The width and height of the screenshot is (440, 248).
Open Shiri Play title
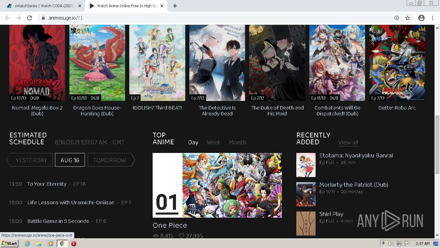[331, 214]
